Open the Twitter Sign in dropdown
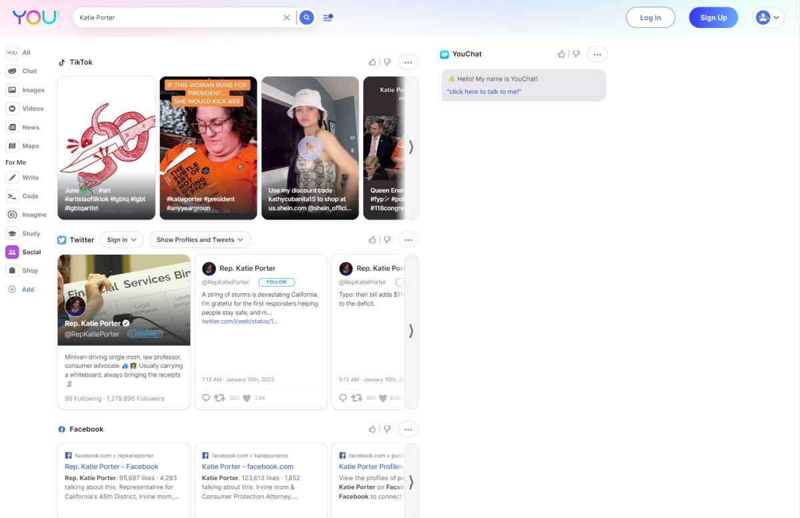This screenshot has height=518, width=800. pyautogui.click(x=121, y=239)
